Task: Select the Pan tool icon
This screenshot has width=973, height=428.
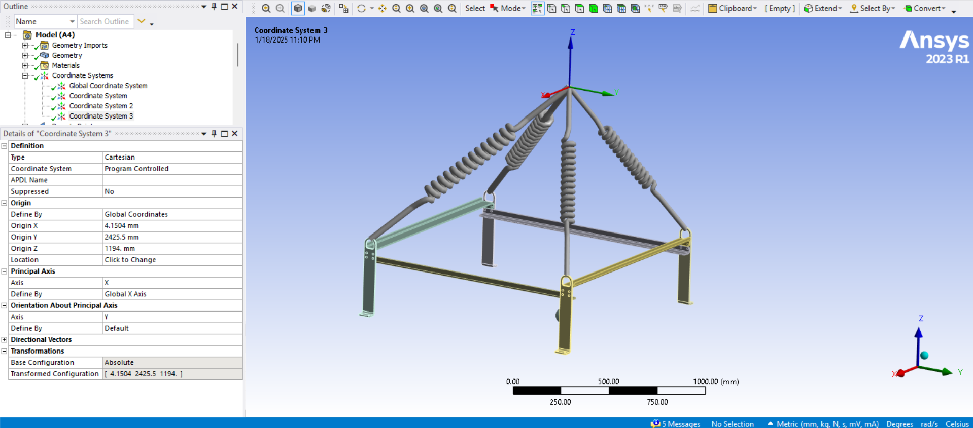Action: point(382,8)
